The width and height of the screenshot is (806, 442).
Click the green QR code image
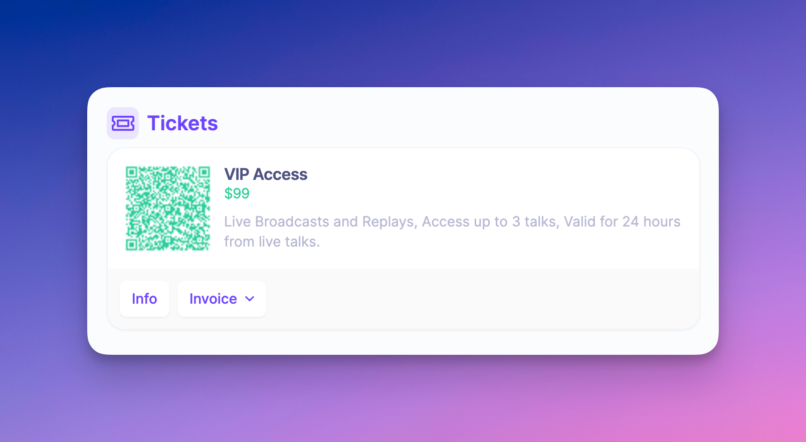(168, 208)
